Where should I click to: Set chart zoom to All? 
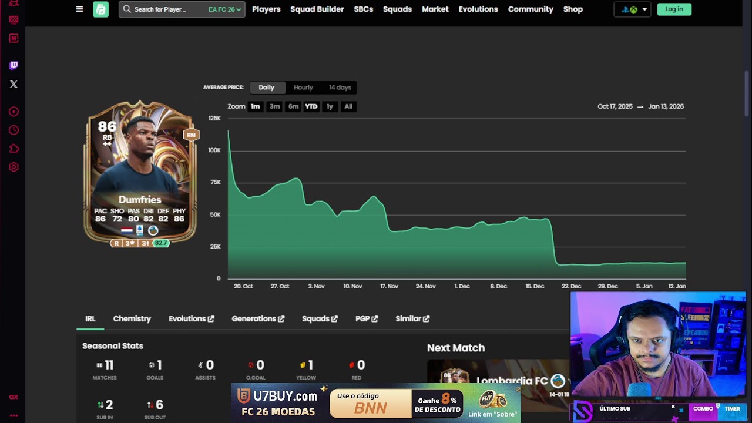[x=348, y=106]
